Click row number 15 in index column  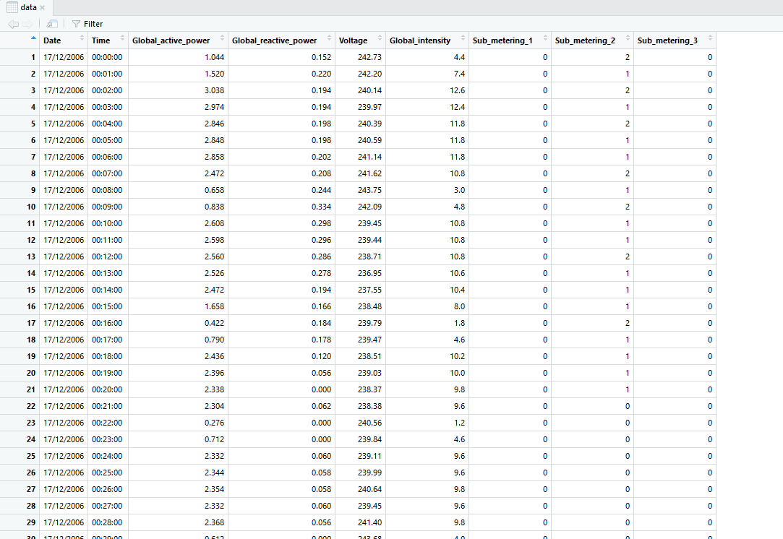pyautogui.click(x=31, y=290)
